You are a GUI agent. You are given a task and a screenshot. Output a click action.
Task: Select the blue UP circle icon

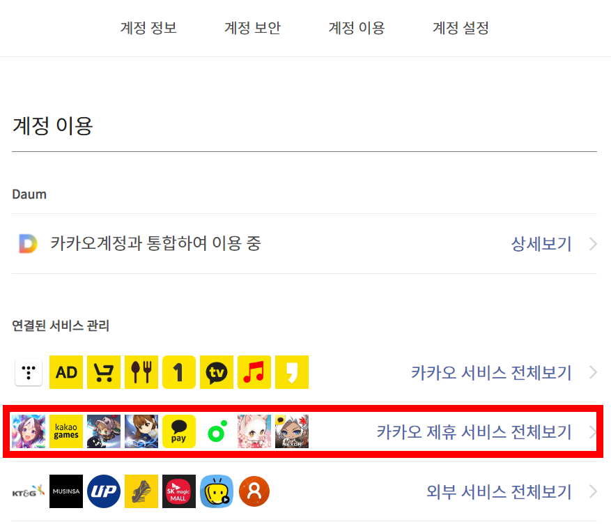(104, 491)
